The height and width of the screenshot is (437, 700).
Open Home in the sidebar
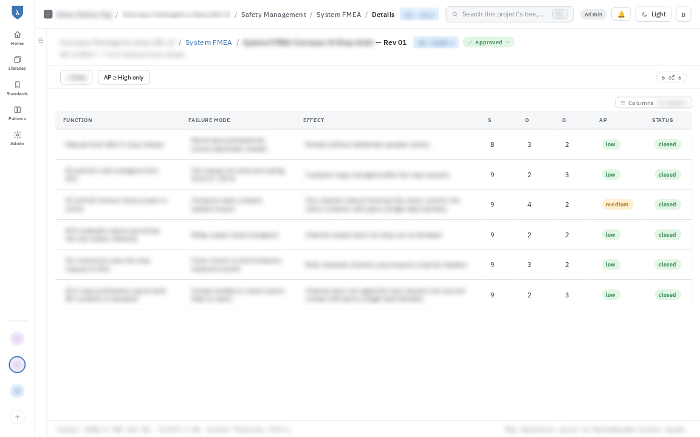pyautogui.click(x=17, y=38)
